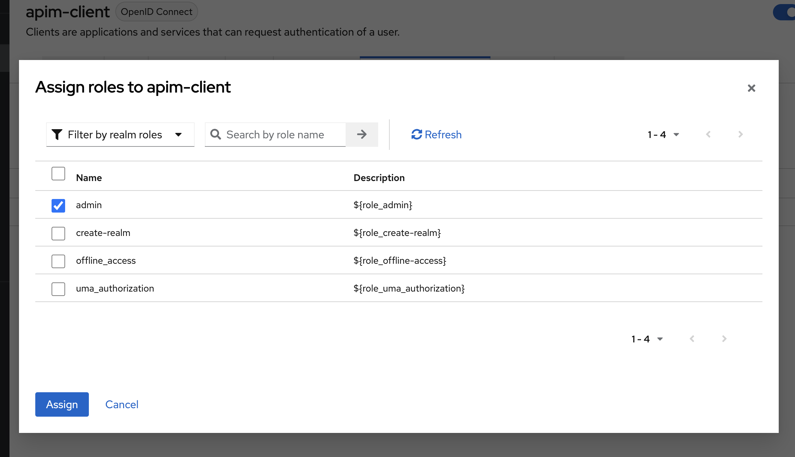Check the create-realm role checkbox

[58, 233]
